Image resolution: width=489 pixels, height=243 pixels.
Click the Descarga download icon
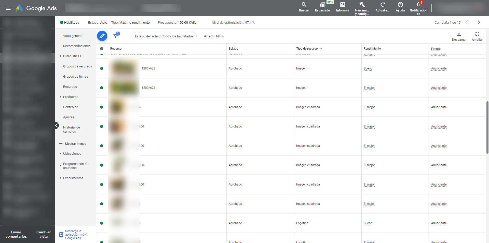click(459, 36)
